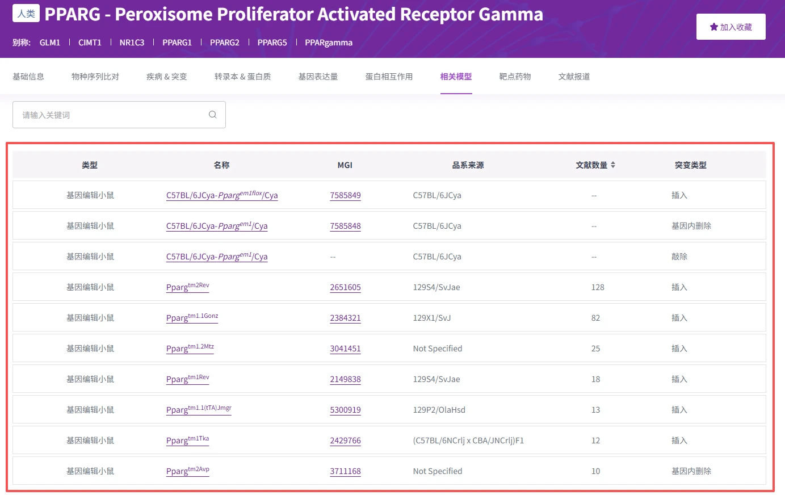Screen dimensions: 785x495
Task: Open the Pparg tm1Tka model link
Action: pos(187,441)
